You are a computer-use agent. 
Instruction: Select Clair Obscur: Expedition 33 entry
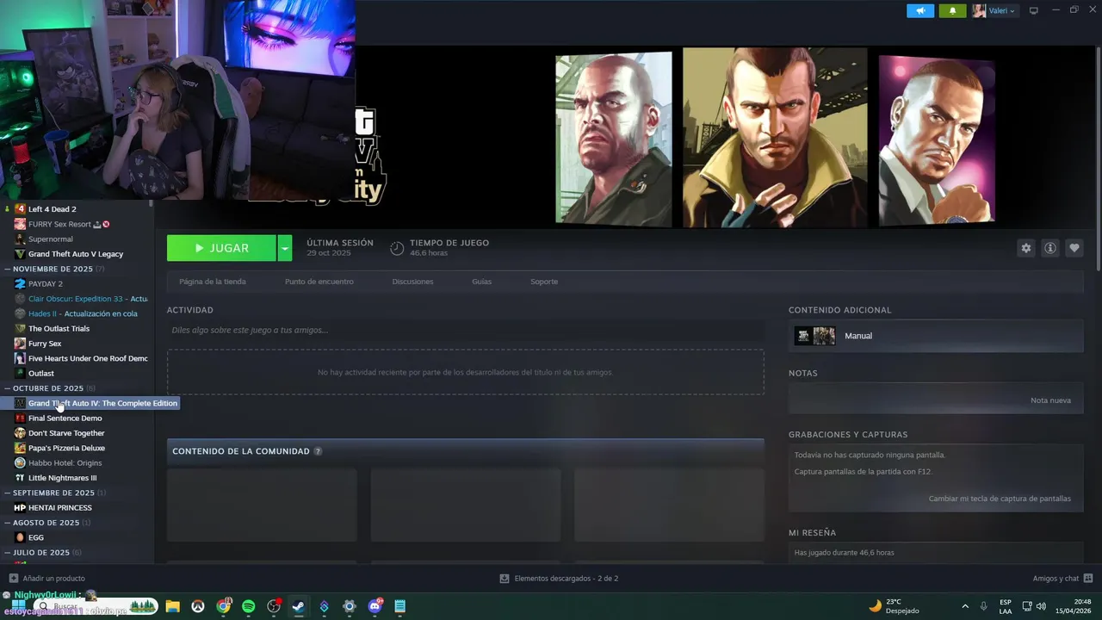[x=87, y=299]
